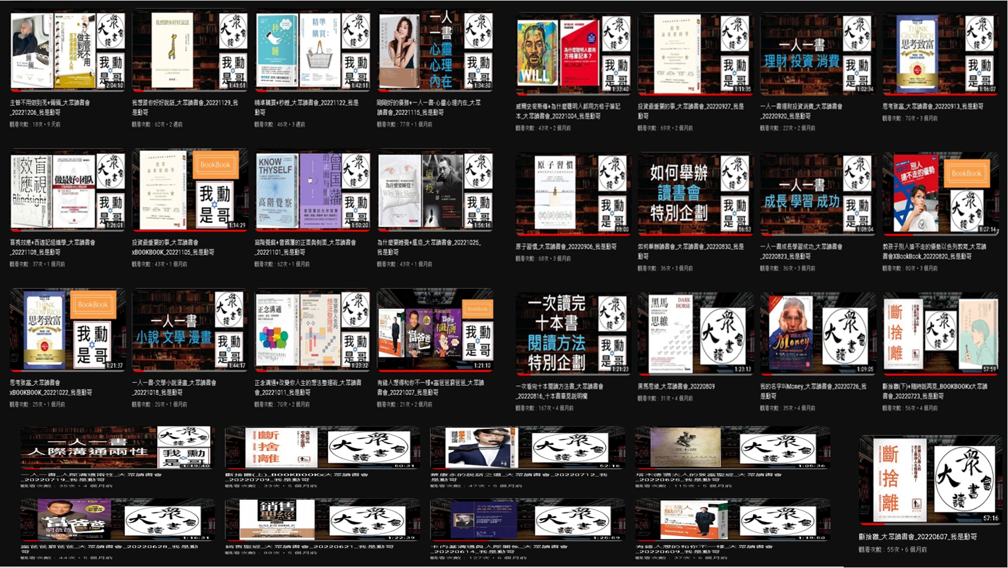Open the 一人一書 人際溝通兩性 thumbnail
Screen dimensions: 1008x568
[x=117, y=447]
